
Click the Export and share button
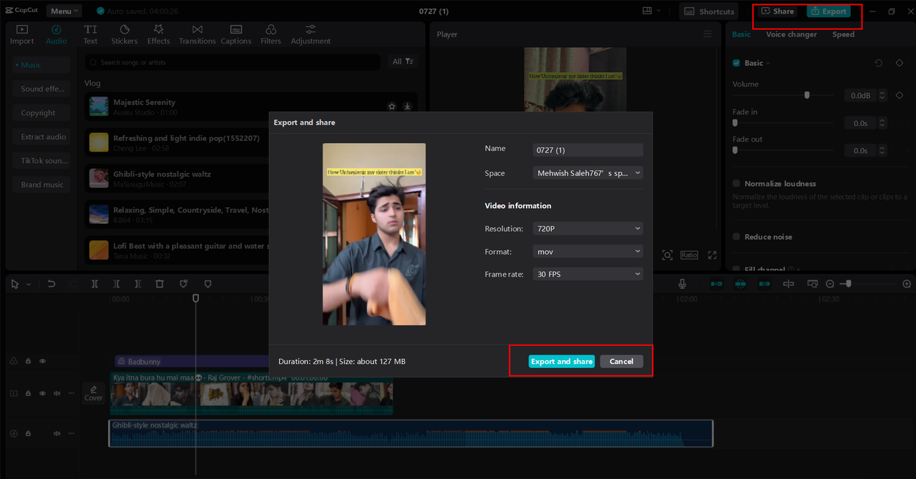pos(562,361)
